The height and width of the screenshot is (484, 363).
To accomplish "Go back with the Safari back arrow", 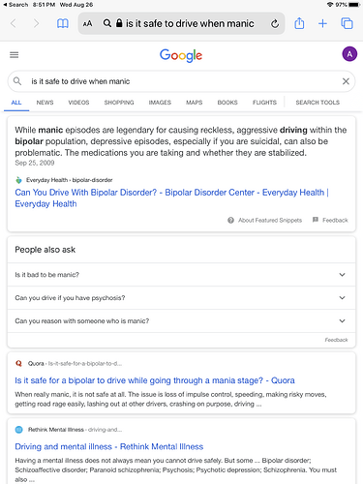I will [x=14, y=23].
